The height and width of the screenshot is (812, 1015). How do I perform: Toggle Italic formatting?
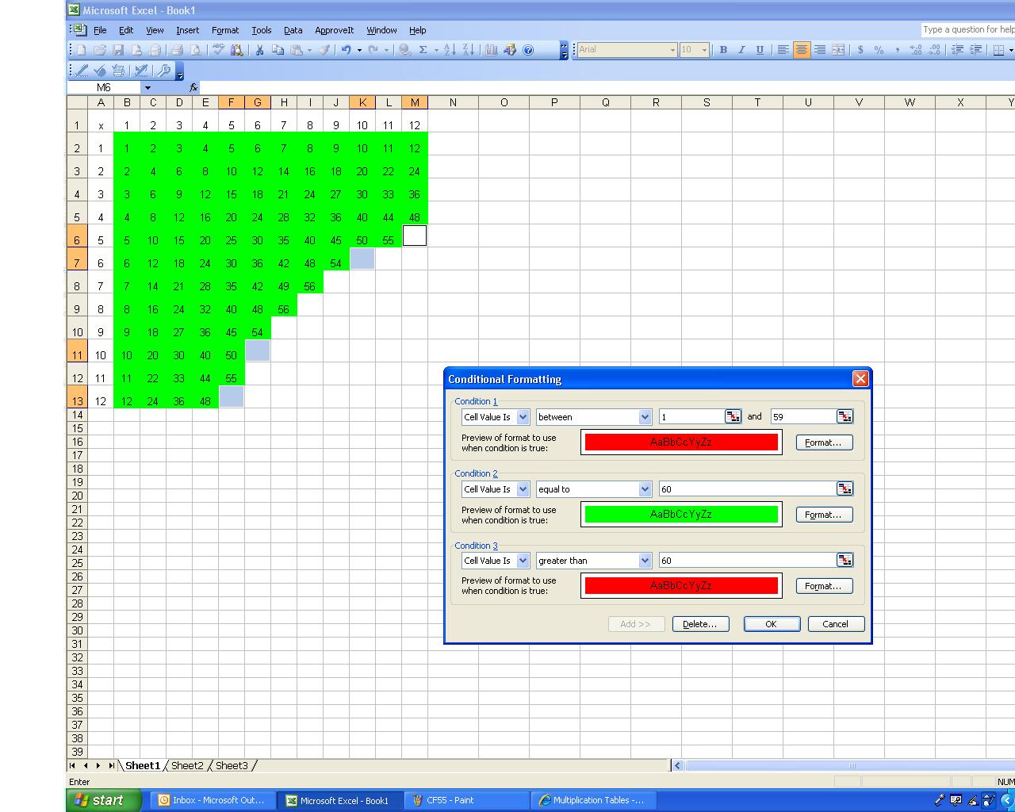coord(741,50)
